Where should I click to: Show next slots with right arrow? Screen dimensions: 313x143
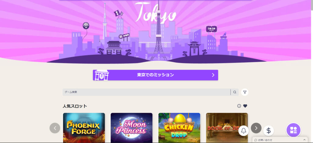coord(256,128)
